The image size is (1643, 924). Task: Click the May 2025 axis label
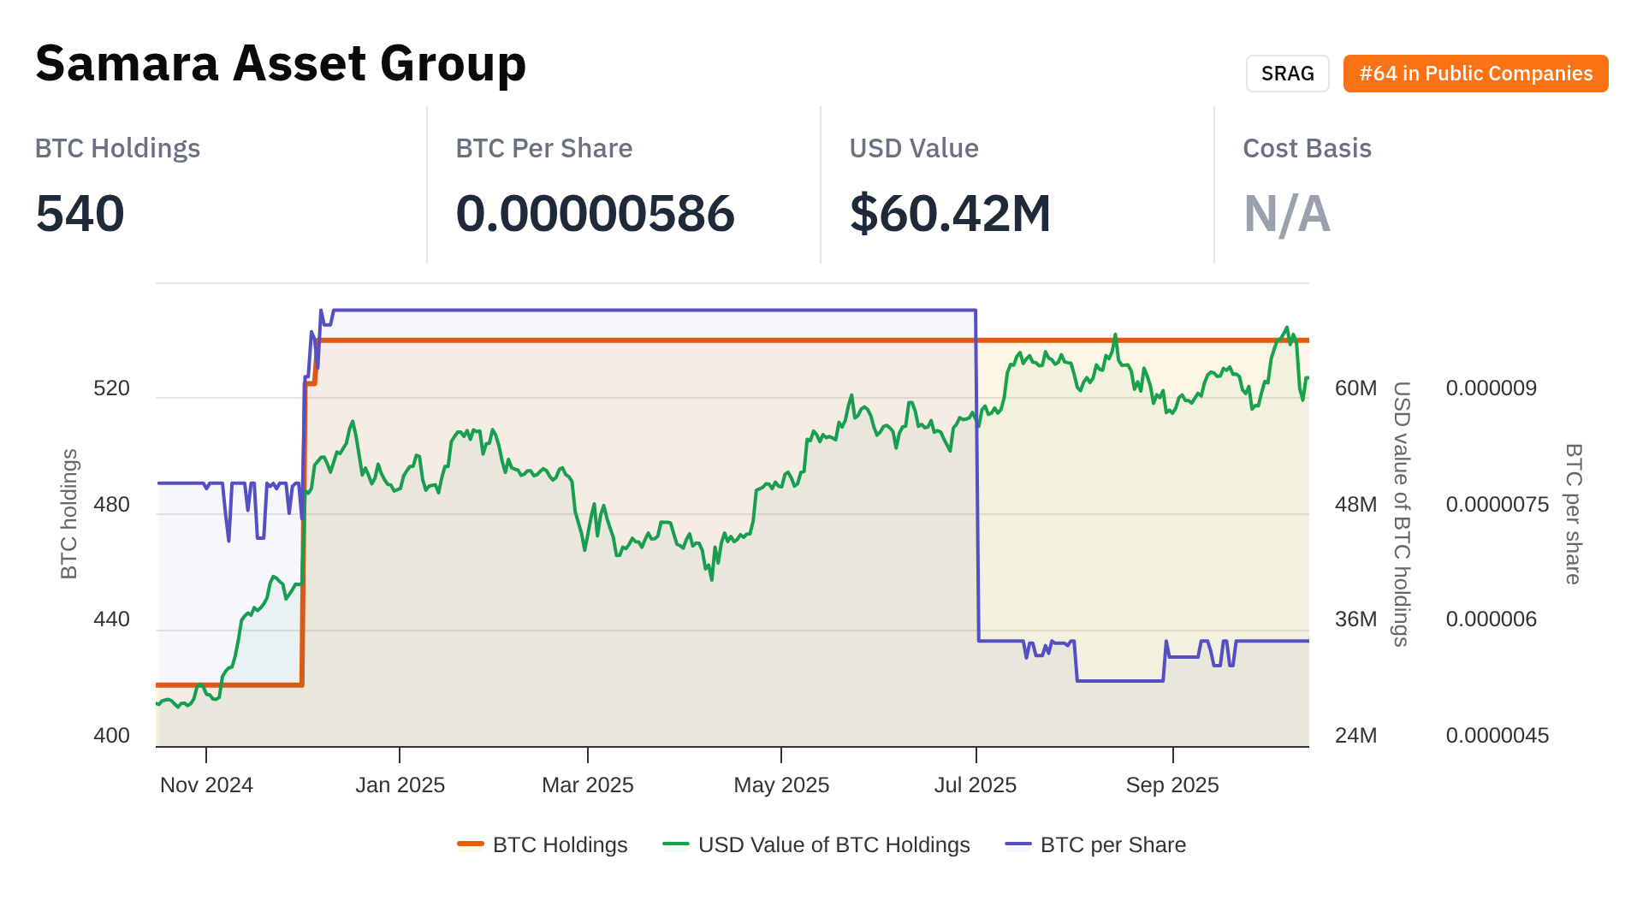(x=781, y=785)
